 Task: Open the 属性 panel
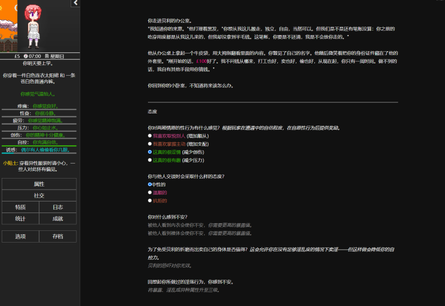coord(39,184)
